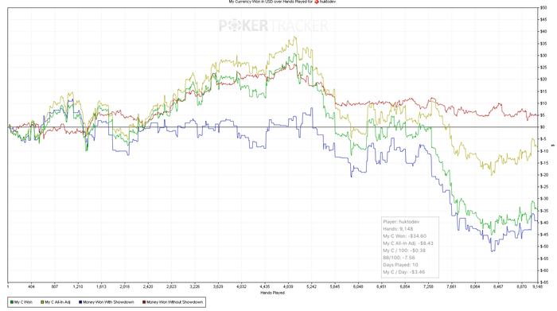The image size is (557, 311).
Task: Click the '1,210' x-axis tick label
Action: coord(78,286)
